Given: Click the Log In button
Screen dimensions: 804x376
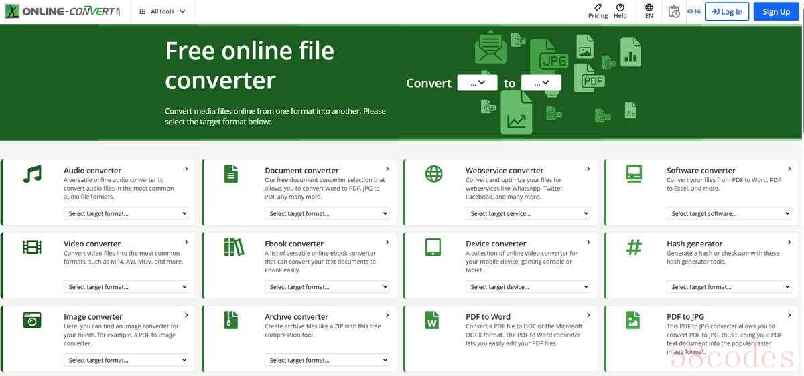Looking at the screenshot, I should (727, 11).
